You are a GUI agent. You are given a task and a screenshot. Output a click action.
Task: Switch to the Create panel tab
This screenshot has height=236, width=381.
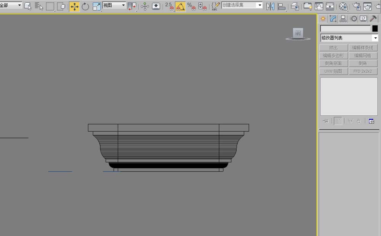point(323,19)
